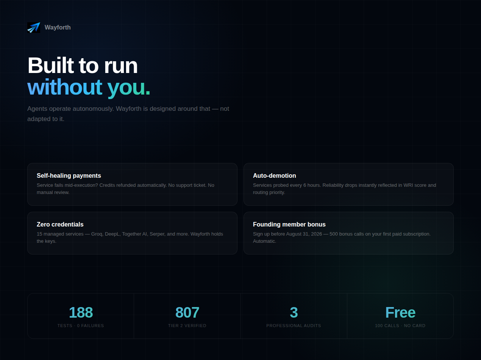The image size is (481, 360).
Task: Click the "Founding member bonus" card title
Action: tap(289, 224)
